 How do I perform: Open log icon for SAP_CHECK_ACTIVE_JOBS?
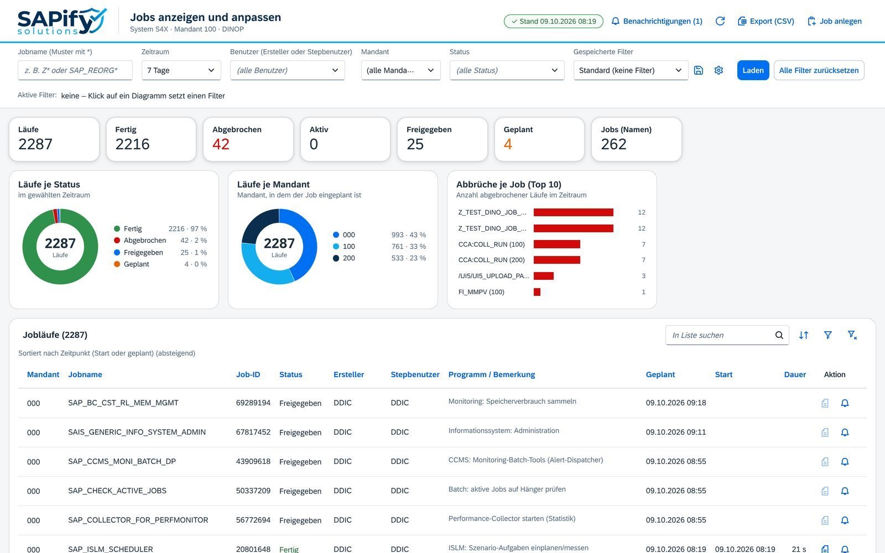(825, 491)
